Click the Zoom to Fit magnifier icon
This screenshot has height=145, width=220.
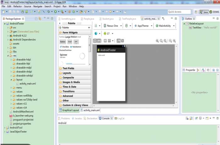[x=161, y=41]
